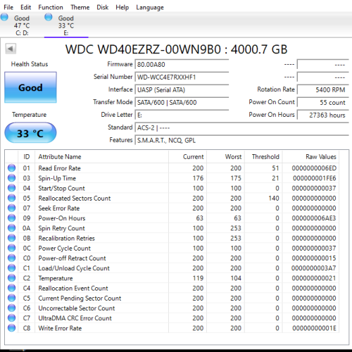Open the Disk menu
352x352 pixels.
(103, 8)
